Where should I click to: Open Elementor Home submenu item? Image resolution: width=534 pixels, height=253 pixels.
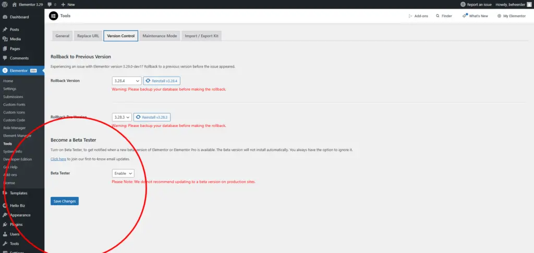click(x=8, y=81)
